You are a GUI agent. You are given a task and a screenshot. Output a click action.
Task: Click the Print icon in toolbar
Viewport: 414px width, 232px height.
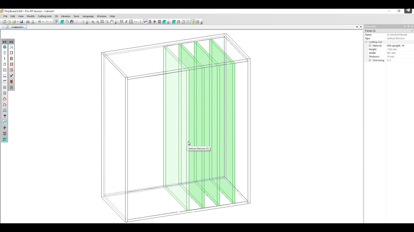(28, 22)
